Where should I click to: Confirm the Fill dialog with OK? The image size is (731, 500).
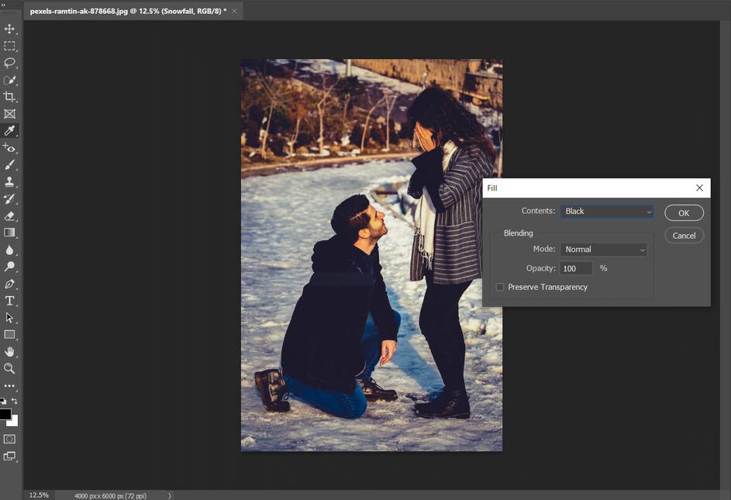coord(684,212)
